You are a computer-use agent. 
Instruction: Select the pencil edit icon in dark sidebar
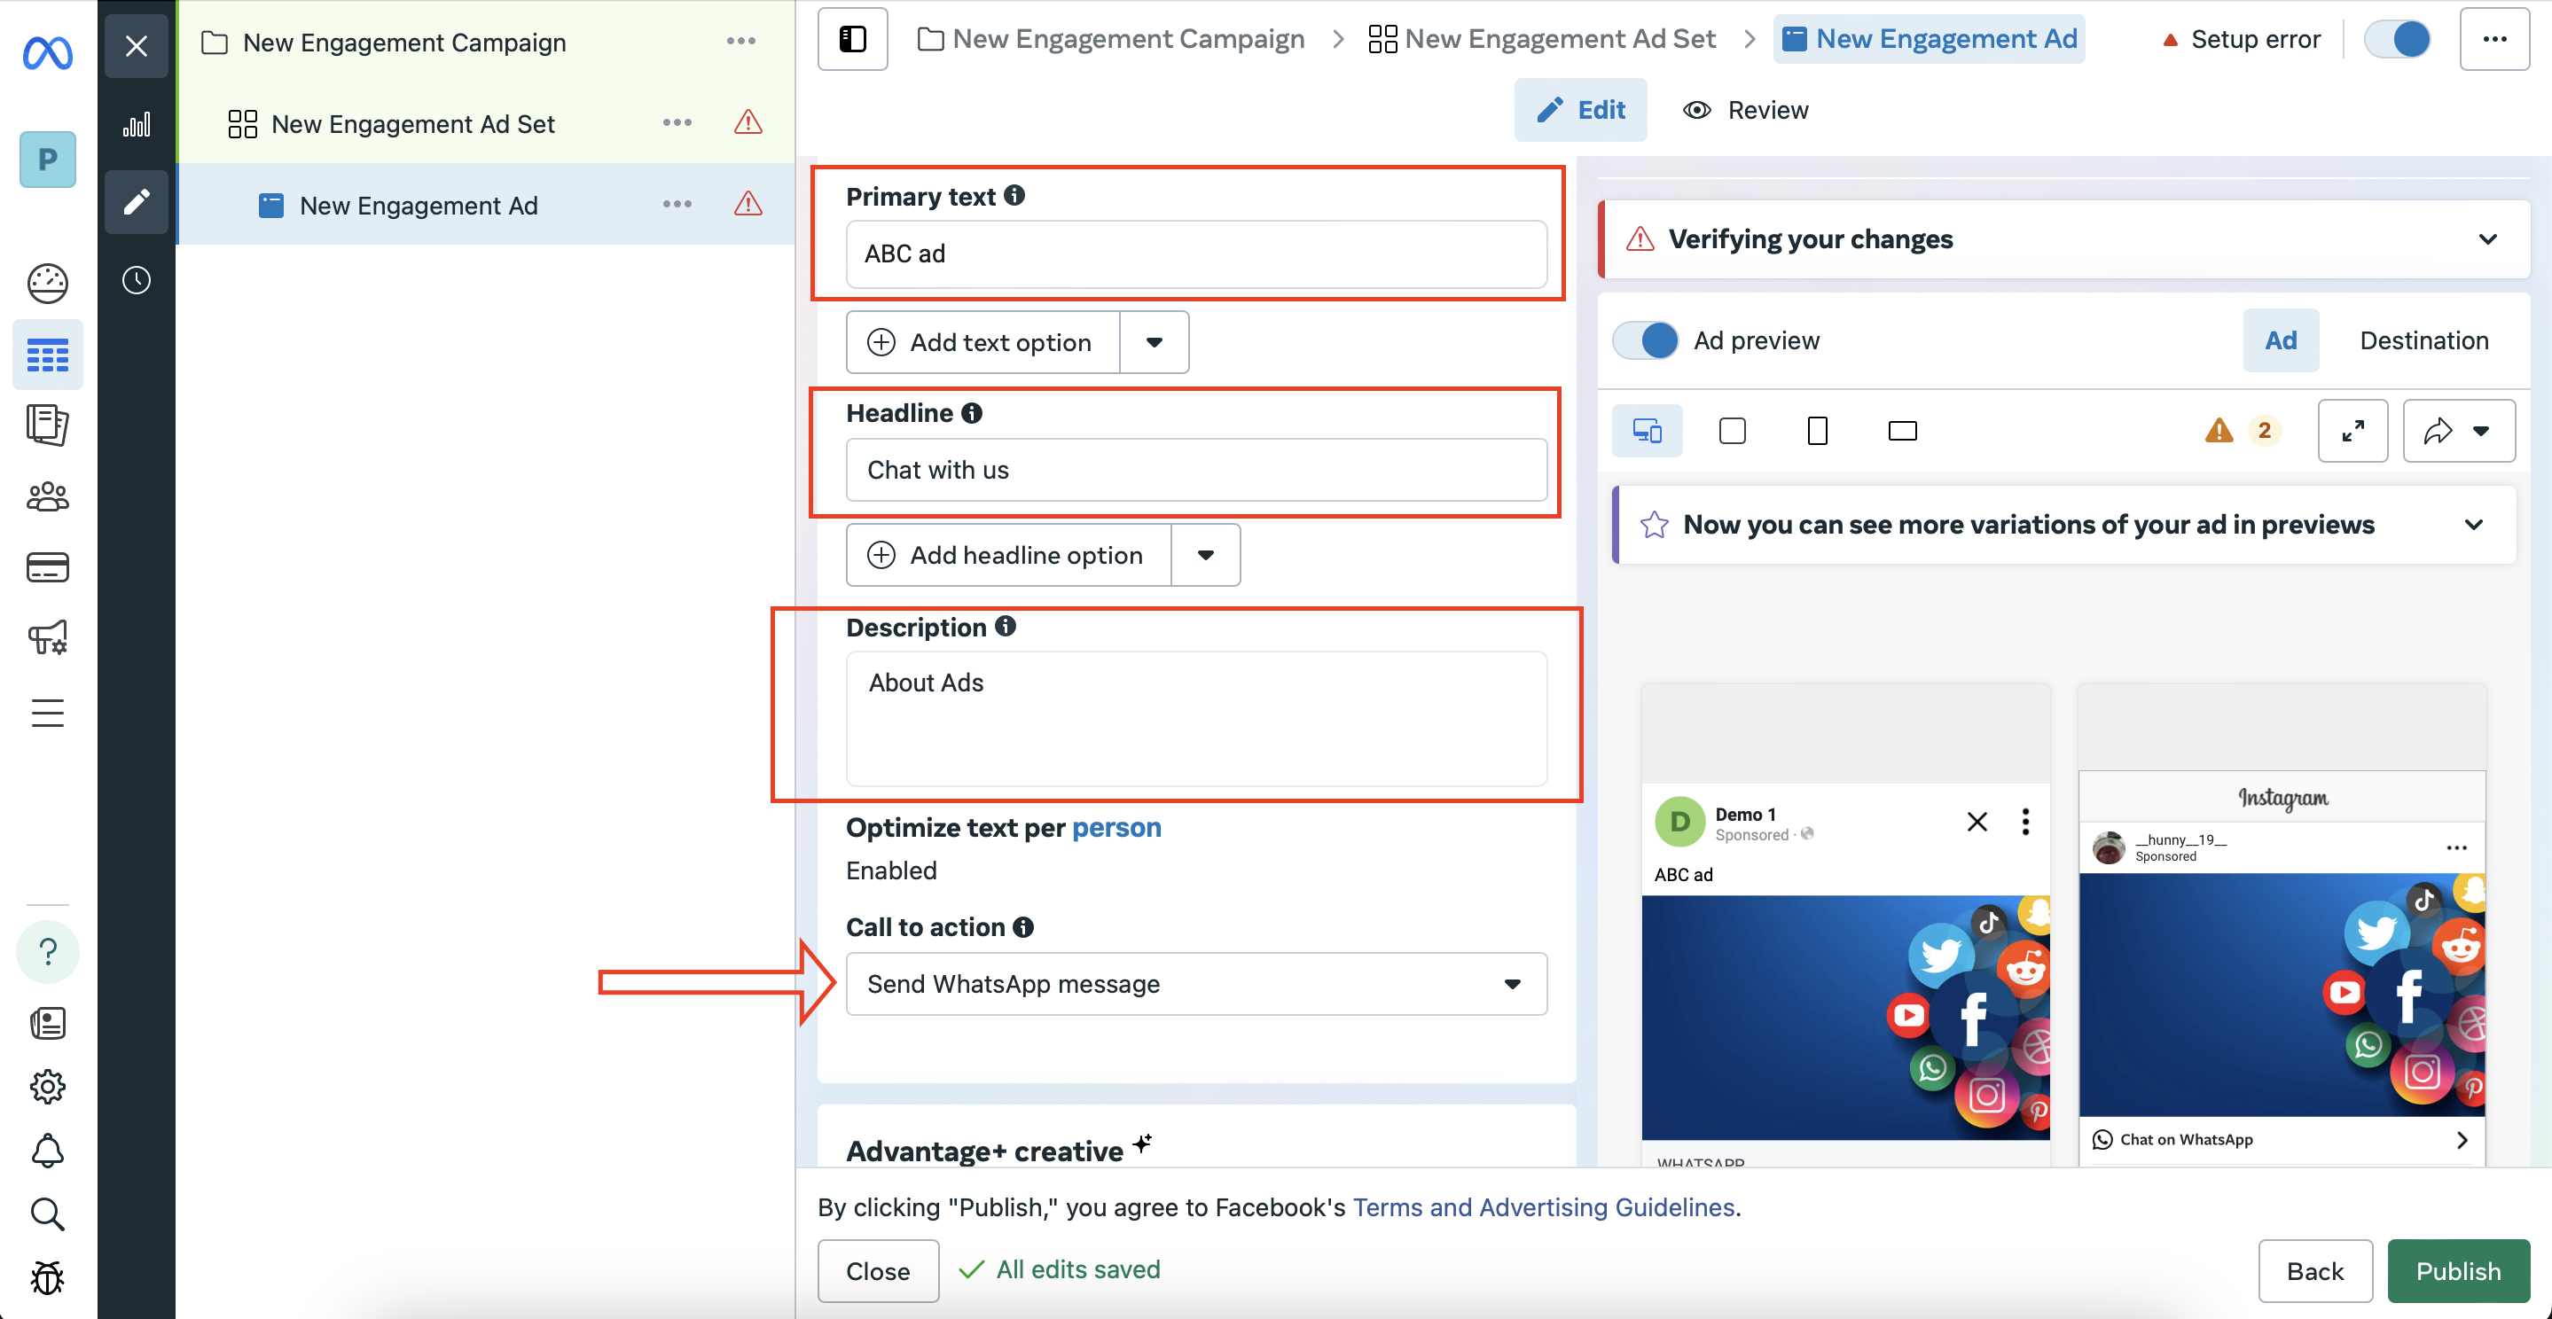pos(137,202)
